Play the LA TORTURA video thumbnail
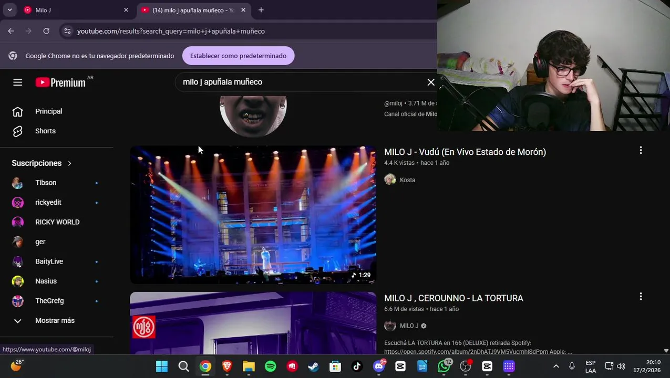The height and width of the screenshot is (378, 670). 253,323
